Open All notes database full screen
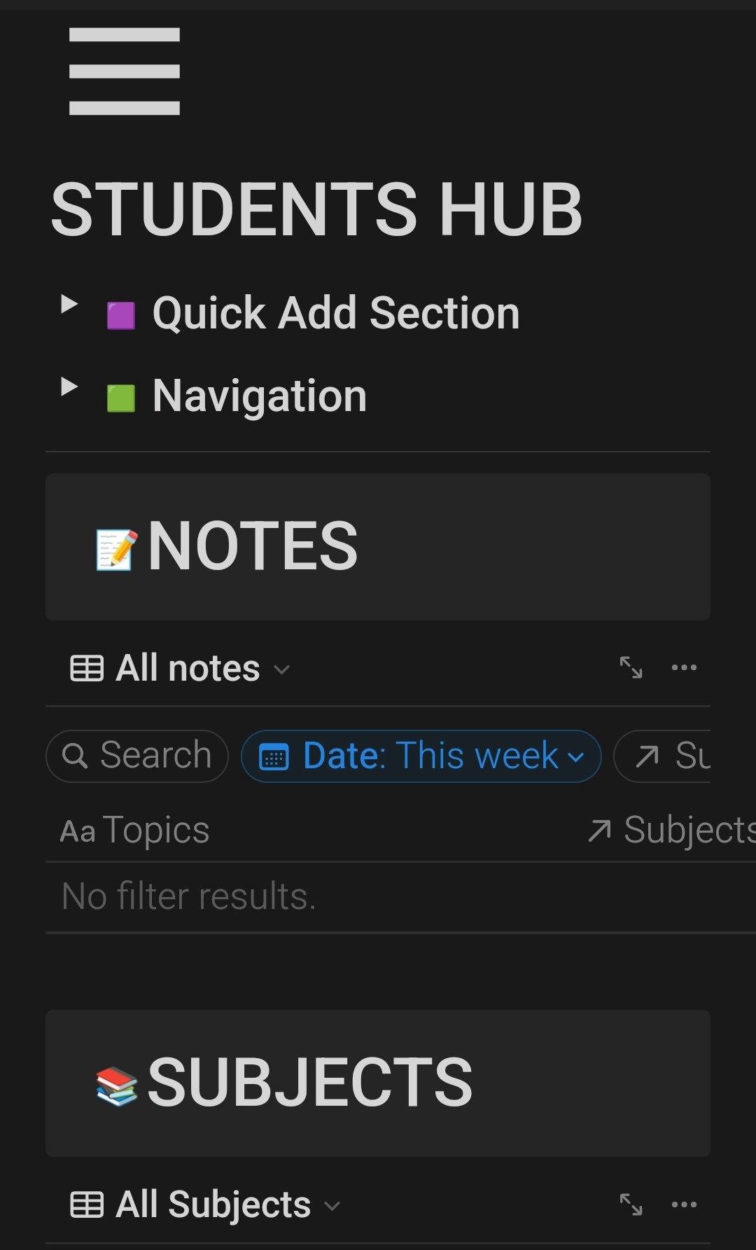The image size is (756, 1250). pyautogui.click(x=631, y=667)
